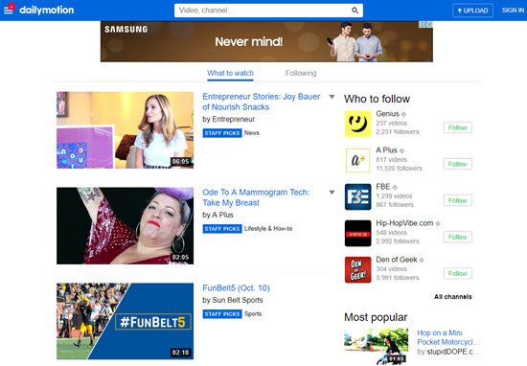Open Entrepreneur Stories: Joy Bauer title link
The height and width of the screenshot is (366, 527).
(x=262, y=102)
